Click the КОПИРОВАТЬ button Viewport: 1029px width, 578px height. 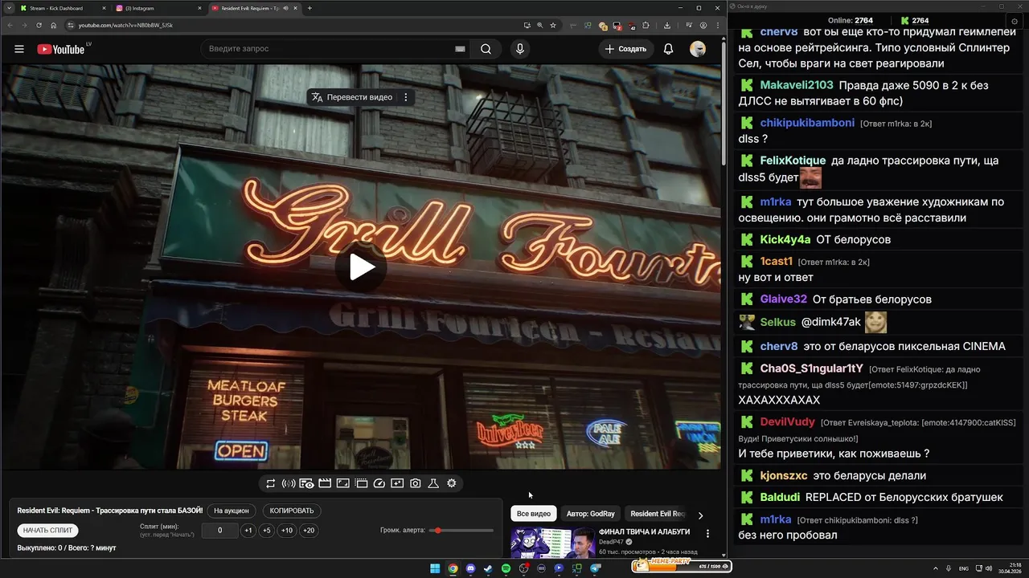(292, 511)
